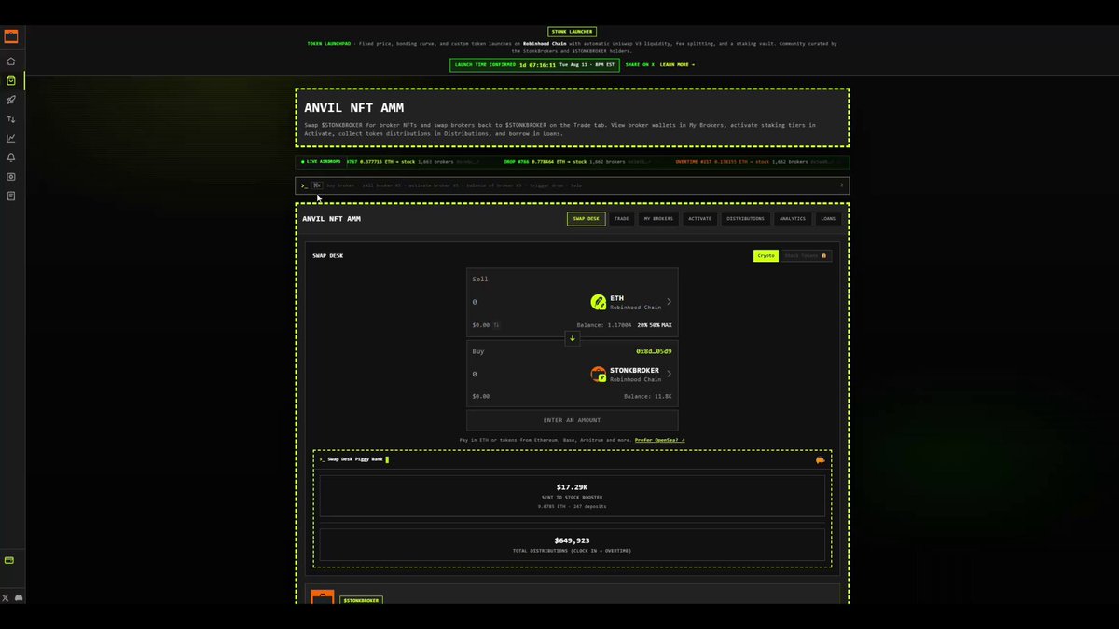Toggle the USD/token switch beside $0.00 in Sell
1119x629 pixels.
[497, 325]
